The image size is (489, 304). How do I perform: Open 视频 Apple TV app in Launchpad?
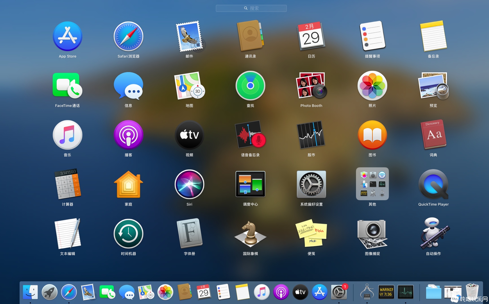coord(189,135)
